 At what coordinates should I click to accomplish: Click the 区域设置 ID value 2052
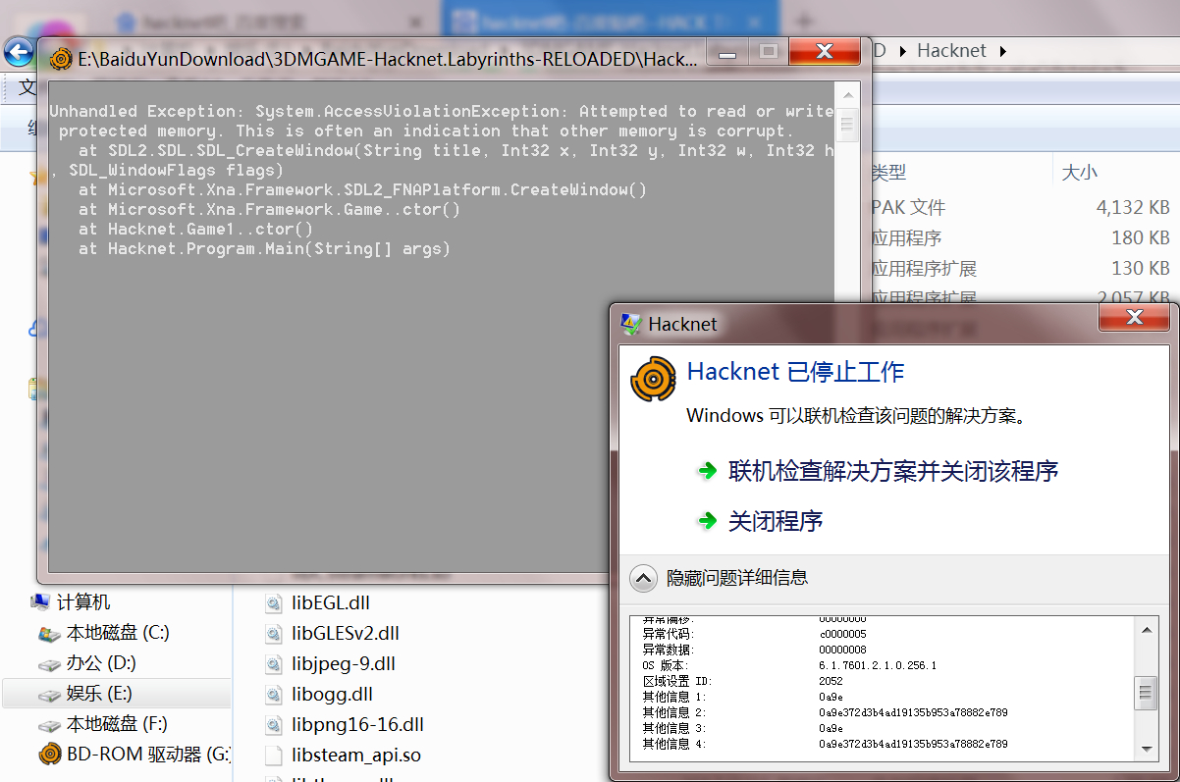(x=831, y=681)
